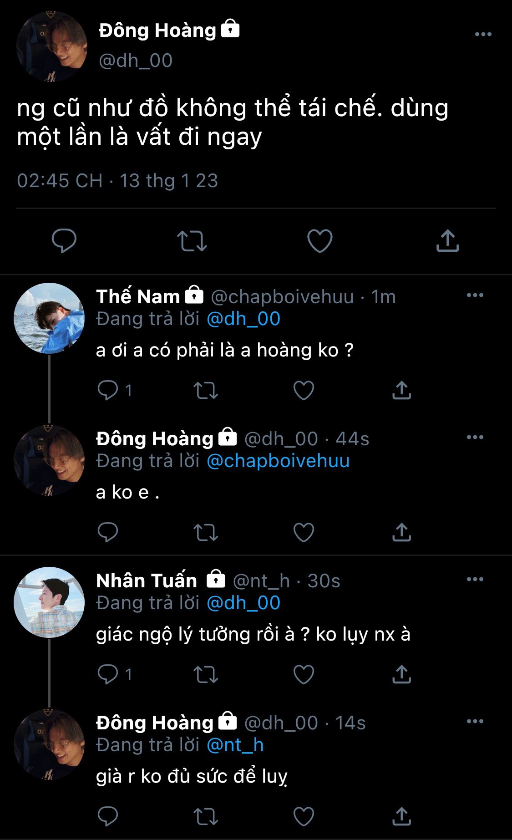Open the Nhân Tuấn display name
The image size is (512, 840).
(x=147, y=581)
